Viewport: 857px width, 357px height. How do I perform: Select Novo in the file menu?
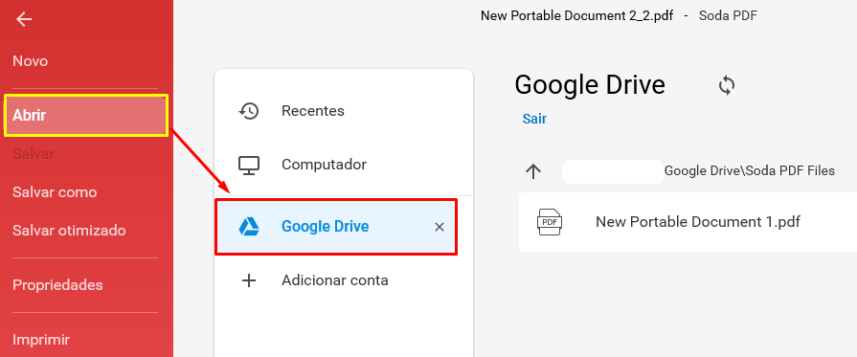tap(30, 60)
